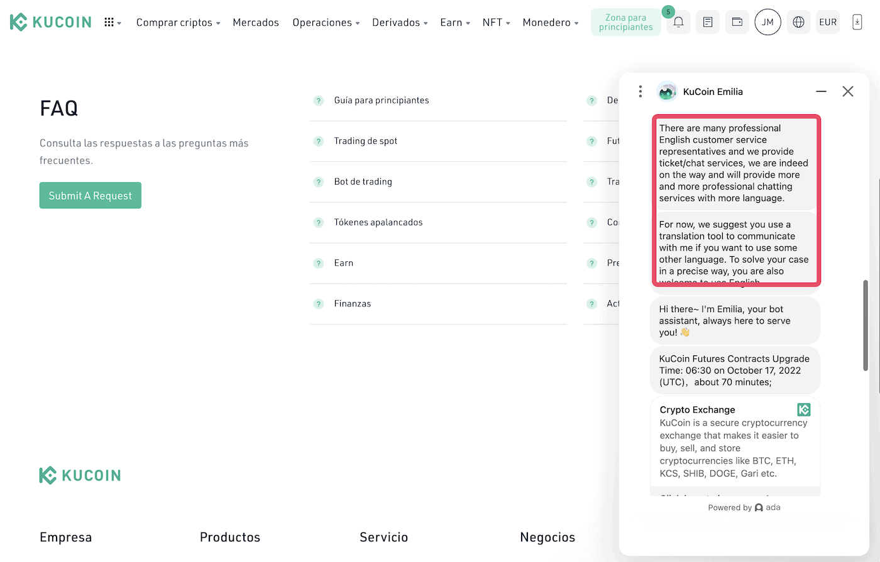
Task: Open Trading de spot FAQ
Action: (x=366, y=141)
